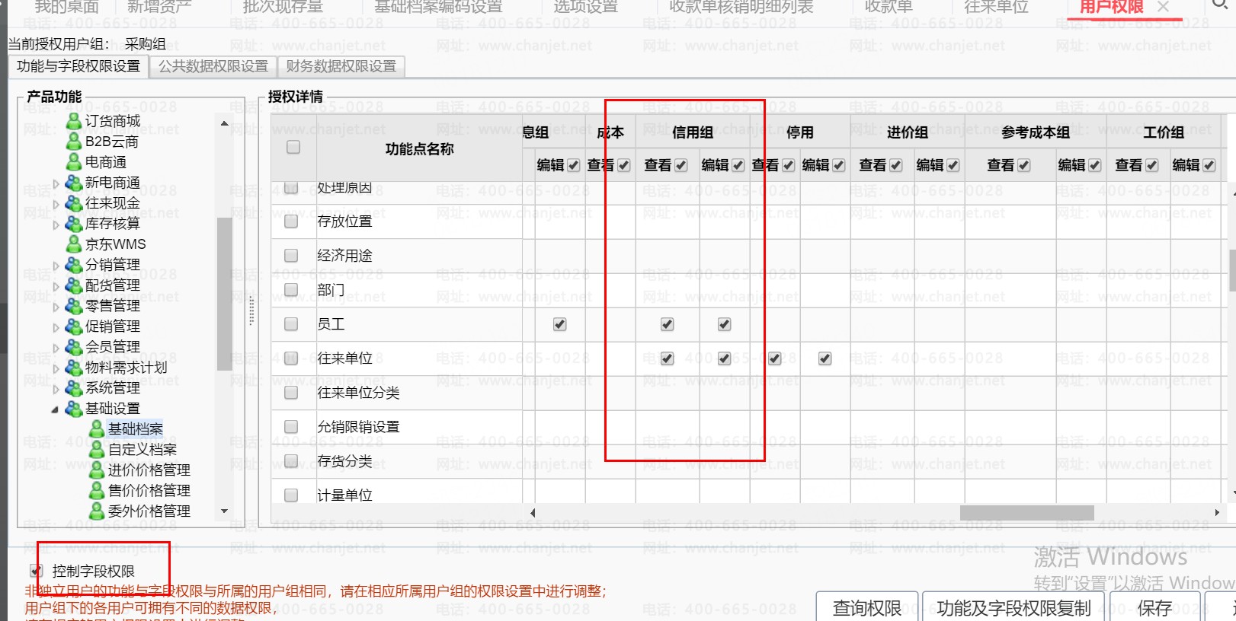
Task: Switch to 公共数据权限设置 tab
Action: (x=213, y=66)
